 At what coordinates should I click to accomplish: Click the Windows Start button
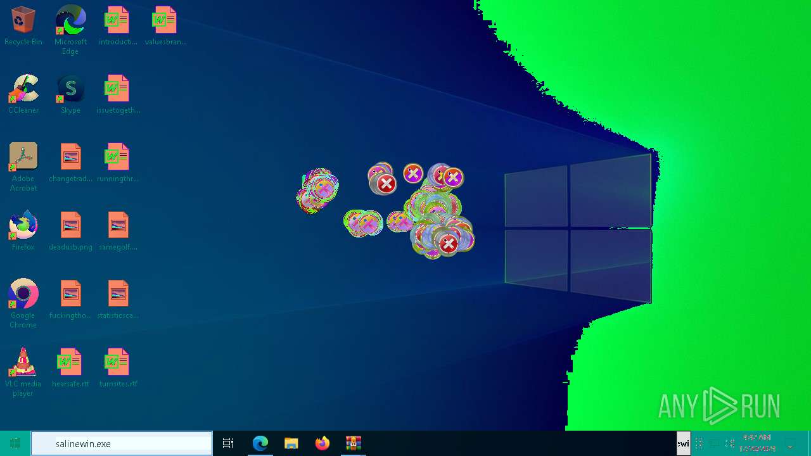tap(15, 443)
